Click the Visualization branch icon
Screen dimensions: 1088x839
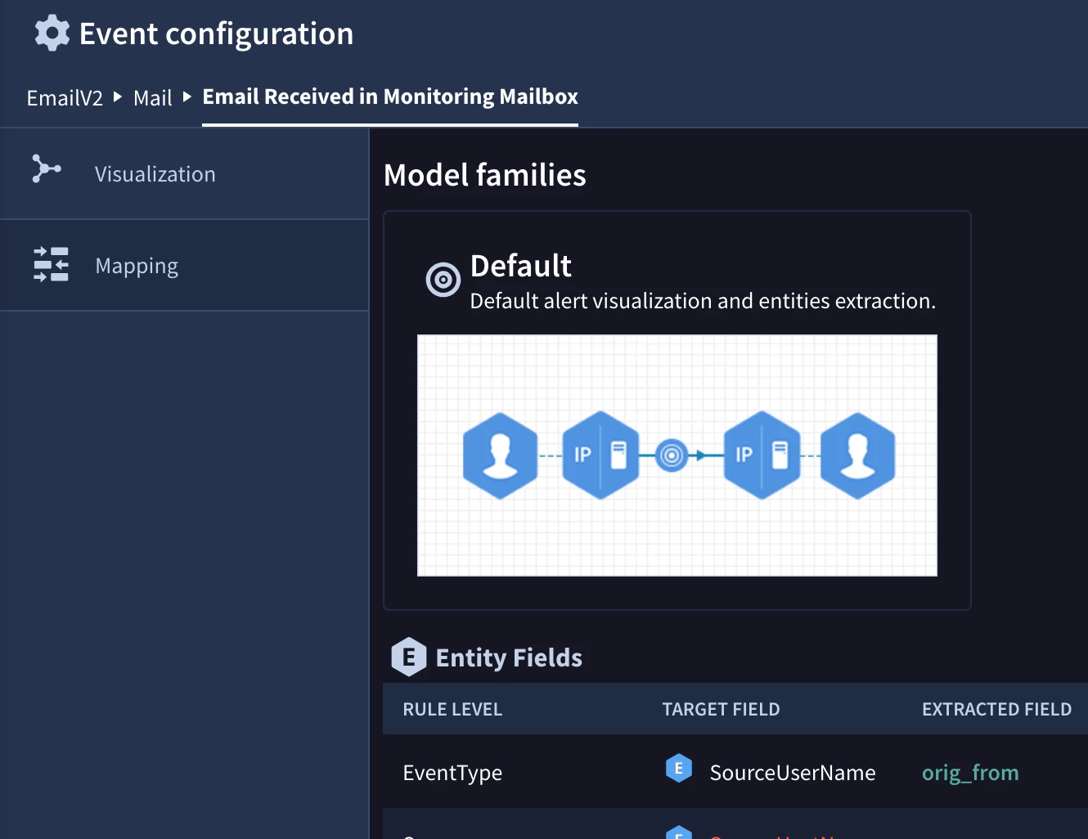click(47, 168)
